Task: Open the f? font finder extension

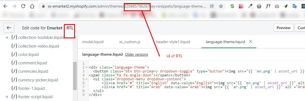Action: click(x=268, y=6)
